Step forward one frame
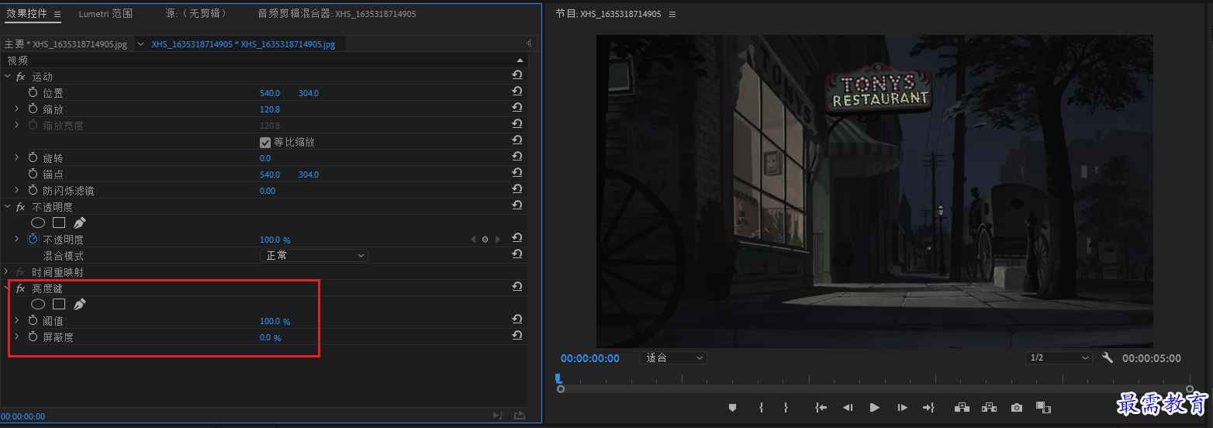The width and height of the screenshot is (1213, 428). 902,407
